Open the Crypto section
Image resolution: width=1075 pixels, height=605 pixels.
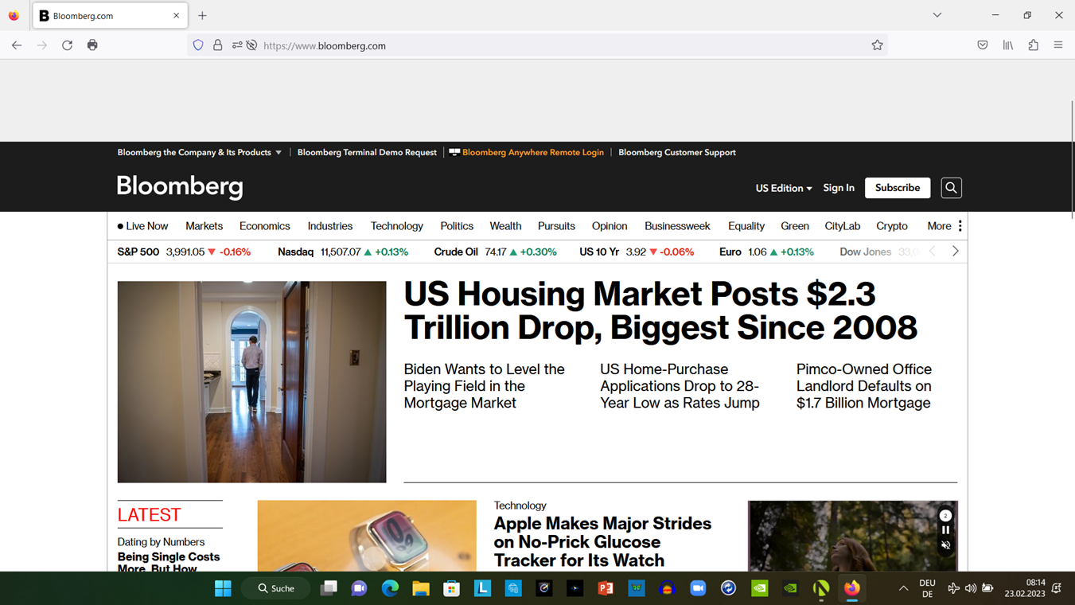coord(892,226)
